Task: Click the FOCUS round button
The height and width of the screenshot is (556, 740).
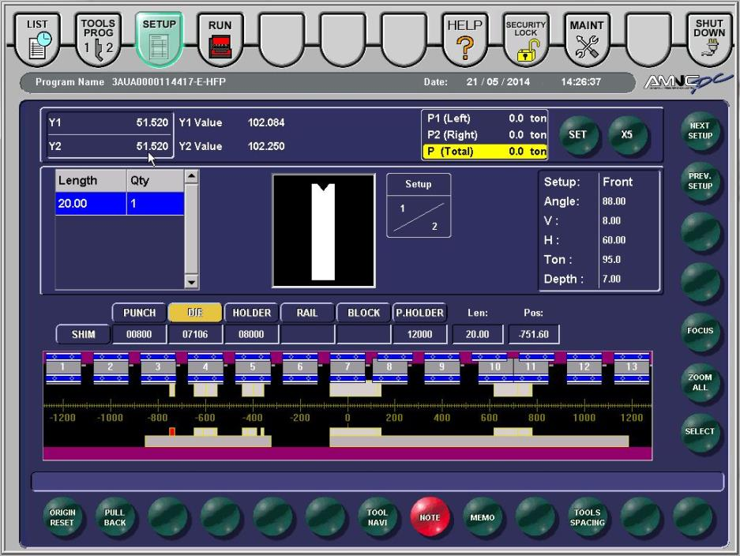Action: (700, 331)
